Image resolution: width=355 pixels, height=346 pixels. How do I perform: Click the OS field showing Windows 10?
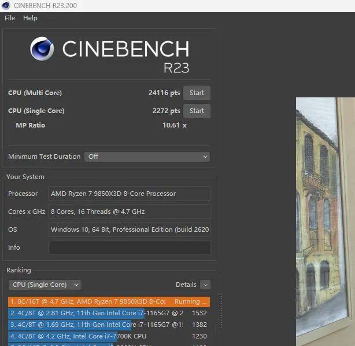point(130,230)
